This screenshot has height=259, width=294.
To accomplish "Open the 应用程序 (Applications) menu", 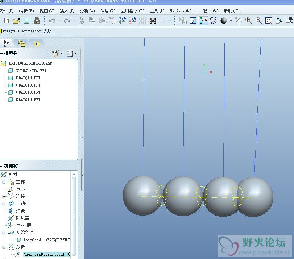I will click(x=132, y=11).
